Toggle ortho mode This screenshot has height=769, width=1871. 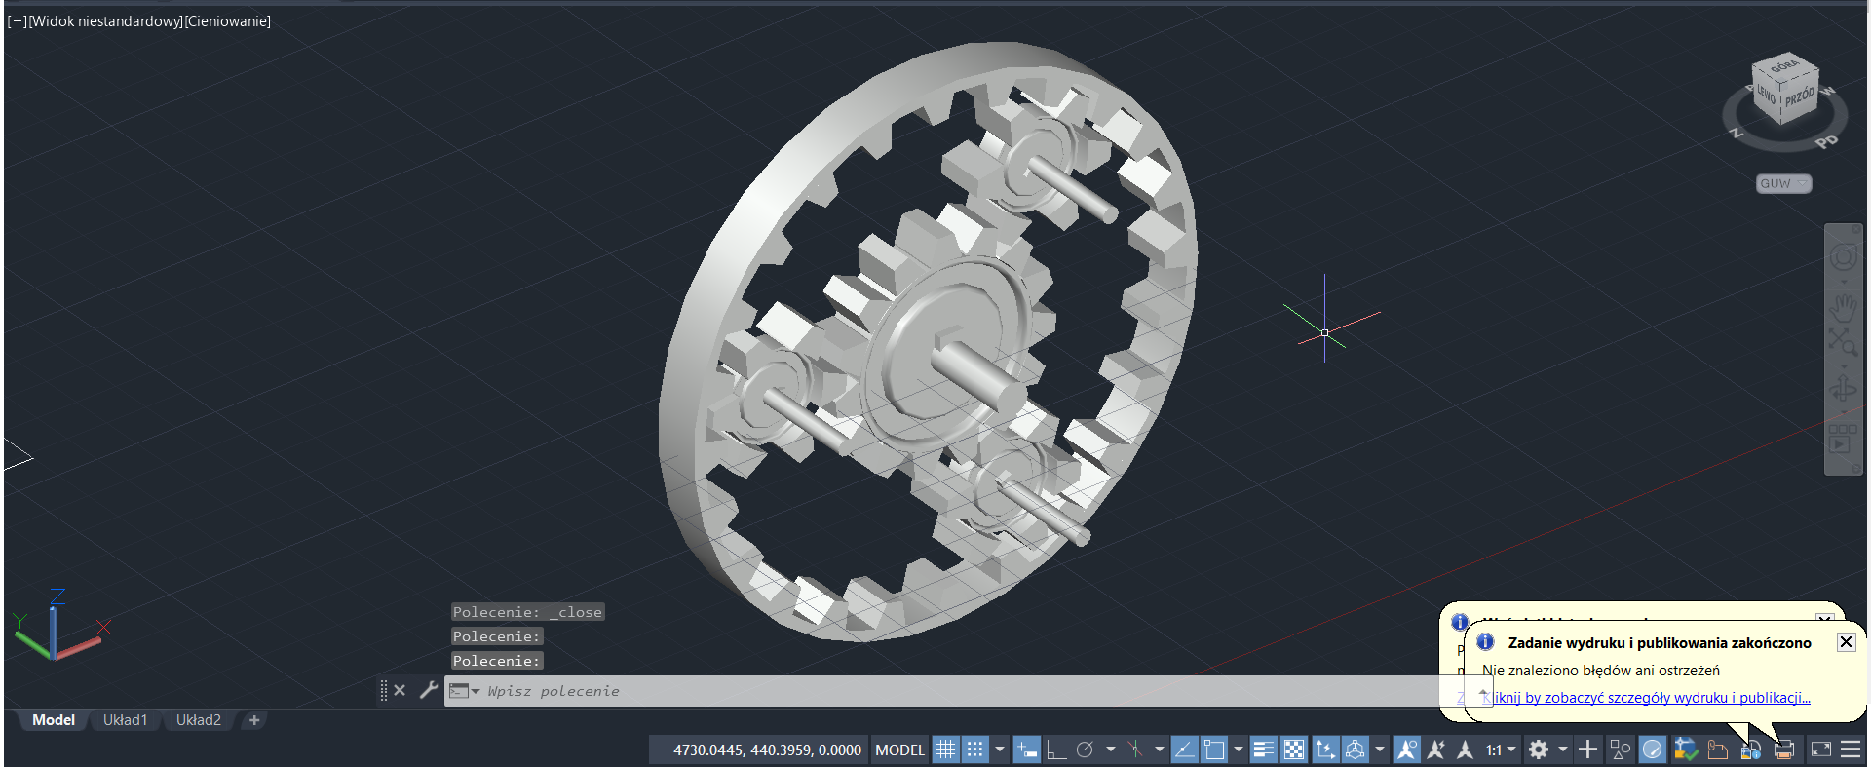point(1056,750)
